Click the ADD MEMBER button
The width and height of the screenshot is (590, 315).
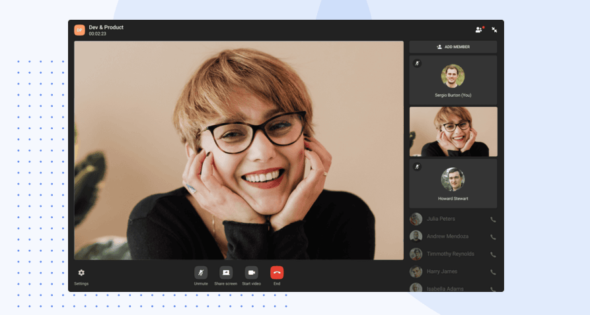453,47
